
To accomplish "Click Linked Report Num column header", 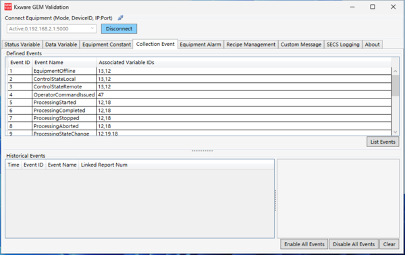I will (x=104, y=165).
